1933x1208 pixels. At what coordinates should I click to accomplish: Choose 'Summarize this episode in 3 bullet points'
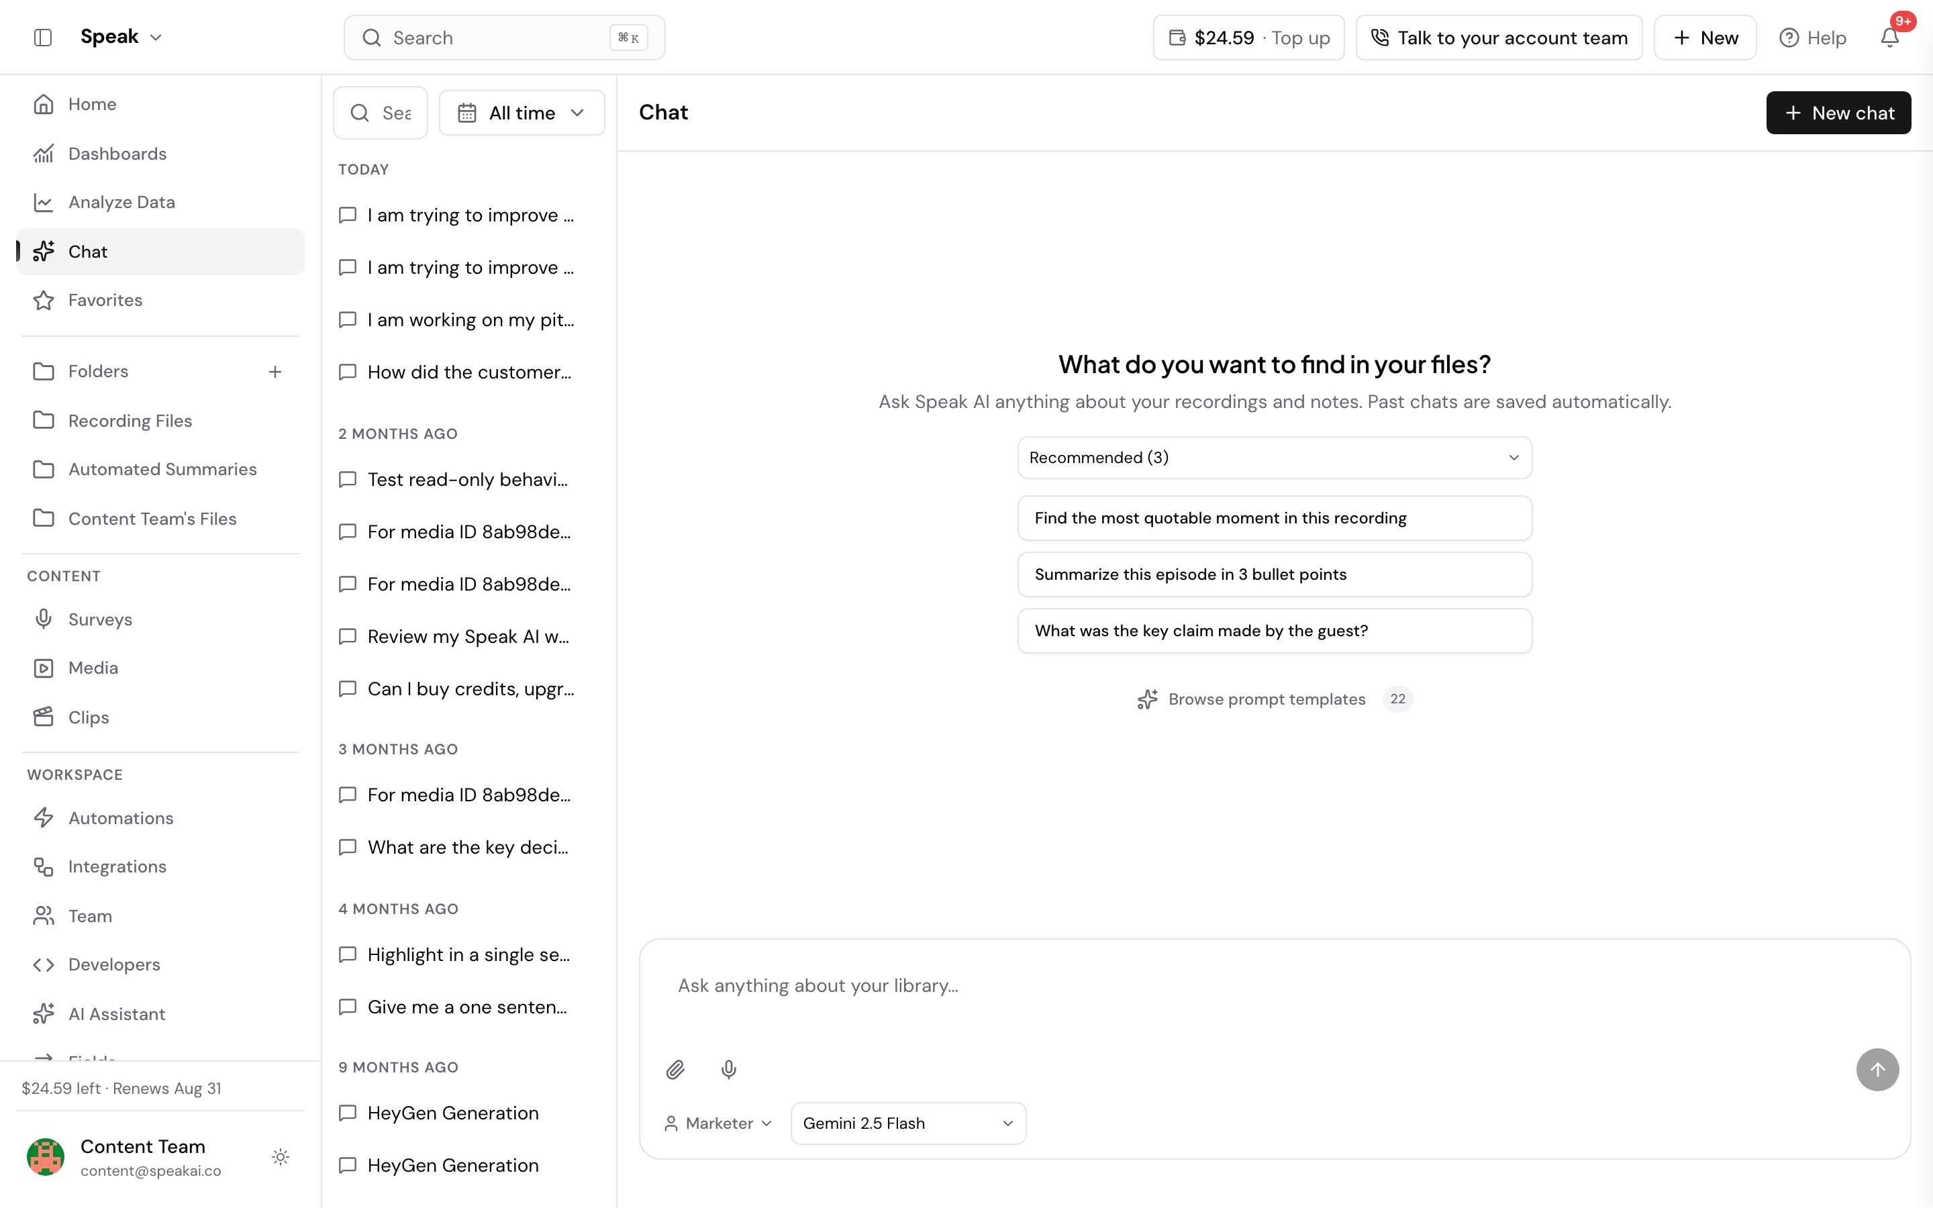click(1274, 574)
